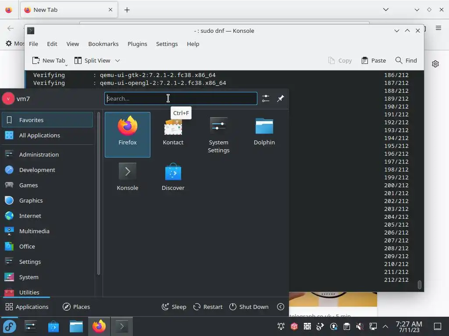Click the Konsole title bar terminal icon

tap(31, 31)
